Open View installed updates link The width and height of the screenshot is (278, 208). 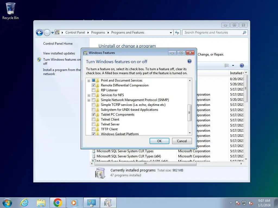59,53
